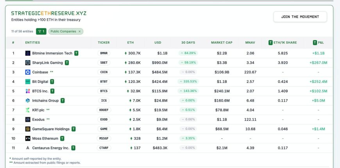
Task: Click the COIN ticker badge
Action: (x=104, y=72)
